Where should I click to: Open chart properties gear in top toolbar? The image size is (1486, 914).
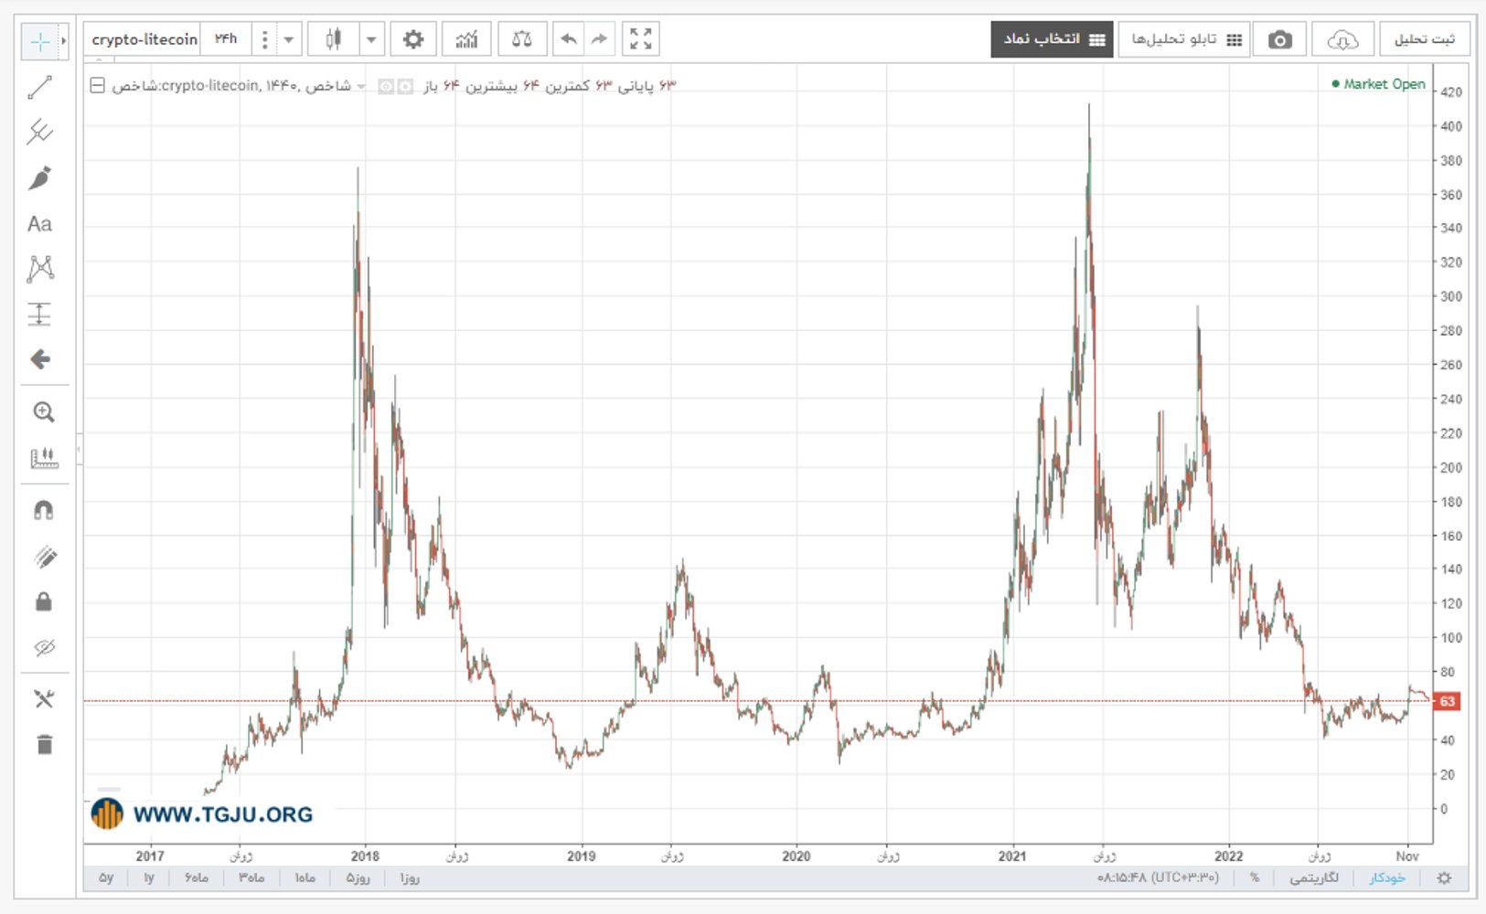(x=413, y=39)
